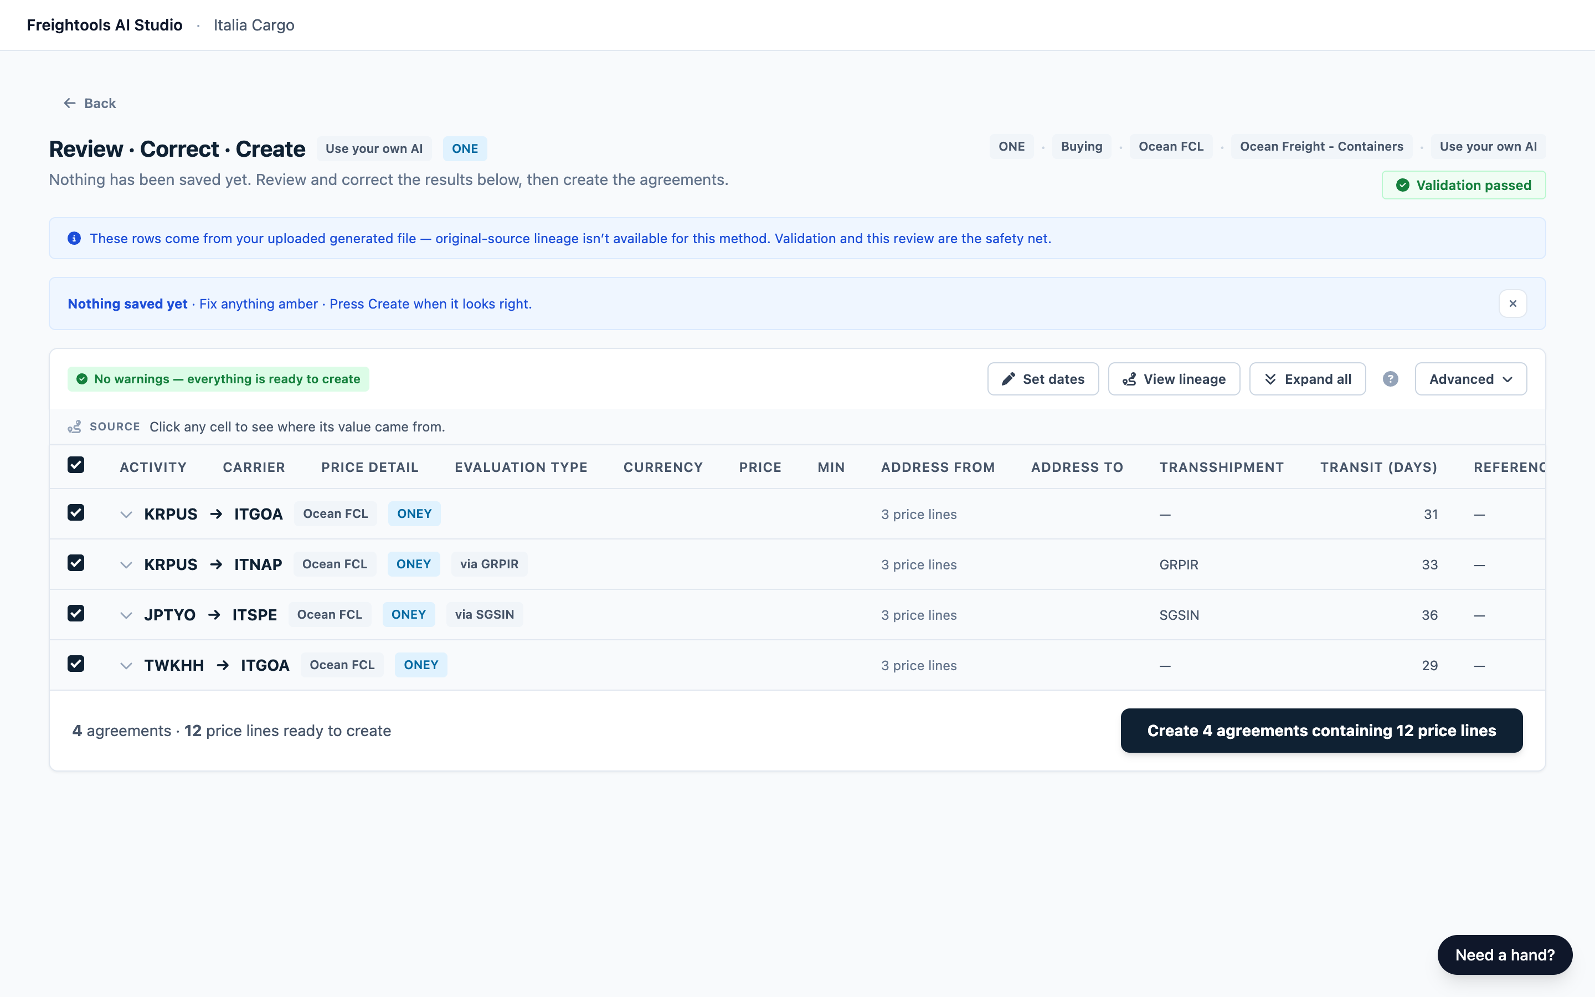Open the question mark help icon

(1390, 378)
